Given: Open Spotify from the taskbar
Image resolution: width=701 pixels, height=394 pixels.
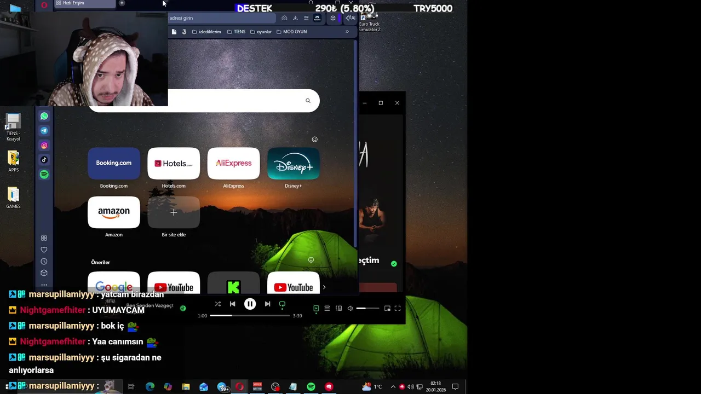Looking at the screenshot, I should click(x=311, y=387).
